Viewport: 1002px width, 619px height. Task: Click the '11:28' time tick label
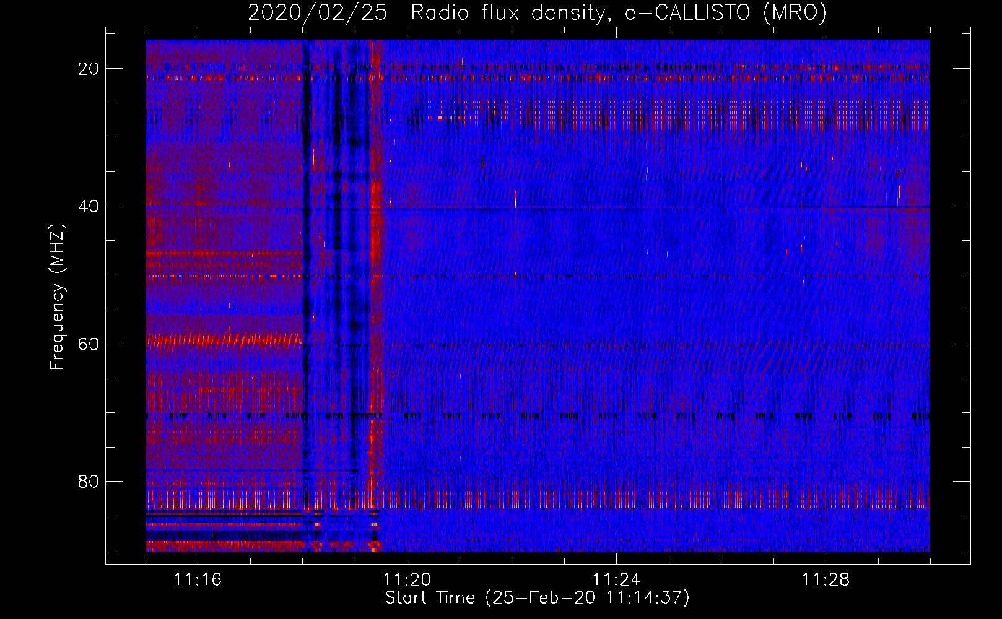click(x=826, y=580)
